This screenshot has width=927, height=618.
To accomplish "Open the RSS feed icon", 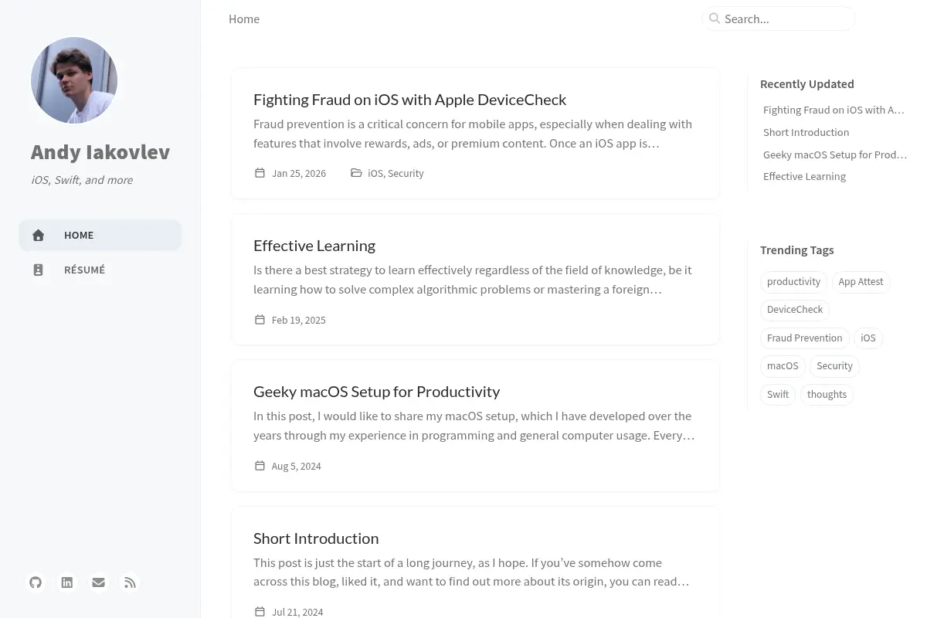I will [130, 582].
